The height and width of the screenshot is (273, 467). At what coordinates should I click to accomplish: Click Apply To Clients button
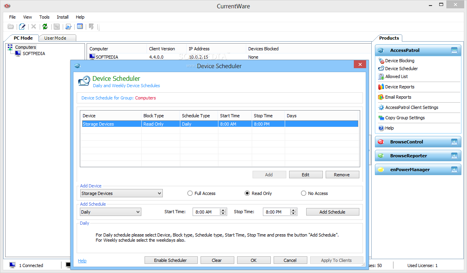point(336,260)
